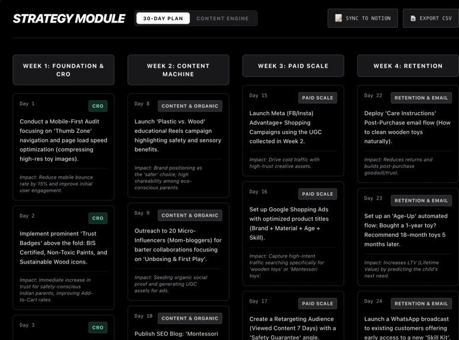Open the Content Engine tab
459x340 pixels.
pos(222,18)
